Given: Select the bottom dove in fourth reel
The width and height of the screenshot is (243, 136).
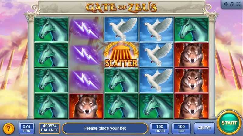Looking at the screenshot, I should 156,80.
